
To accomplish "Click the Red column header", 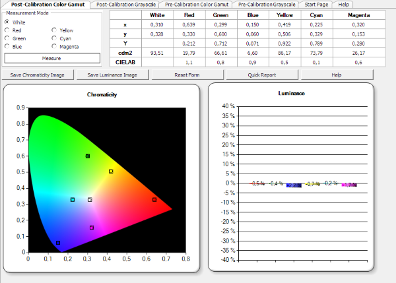I will 189,15.
